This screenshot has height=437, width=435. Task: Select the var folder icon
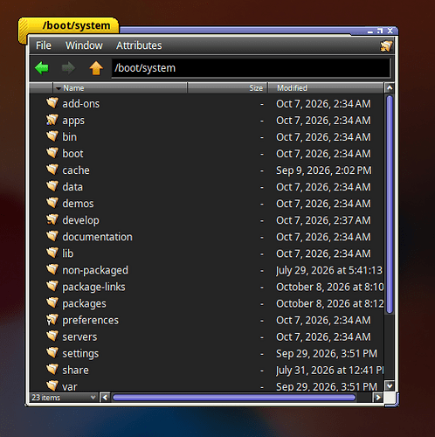pyautogui.click(x=52, y=385)
